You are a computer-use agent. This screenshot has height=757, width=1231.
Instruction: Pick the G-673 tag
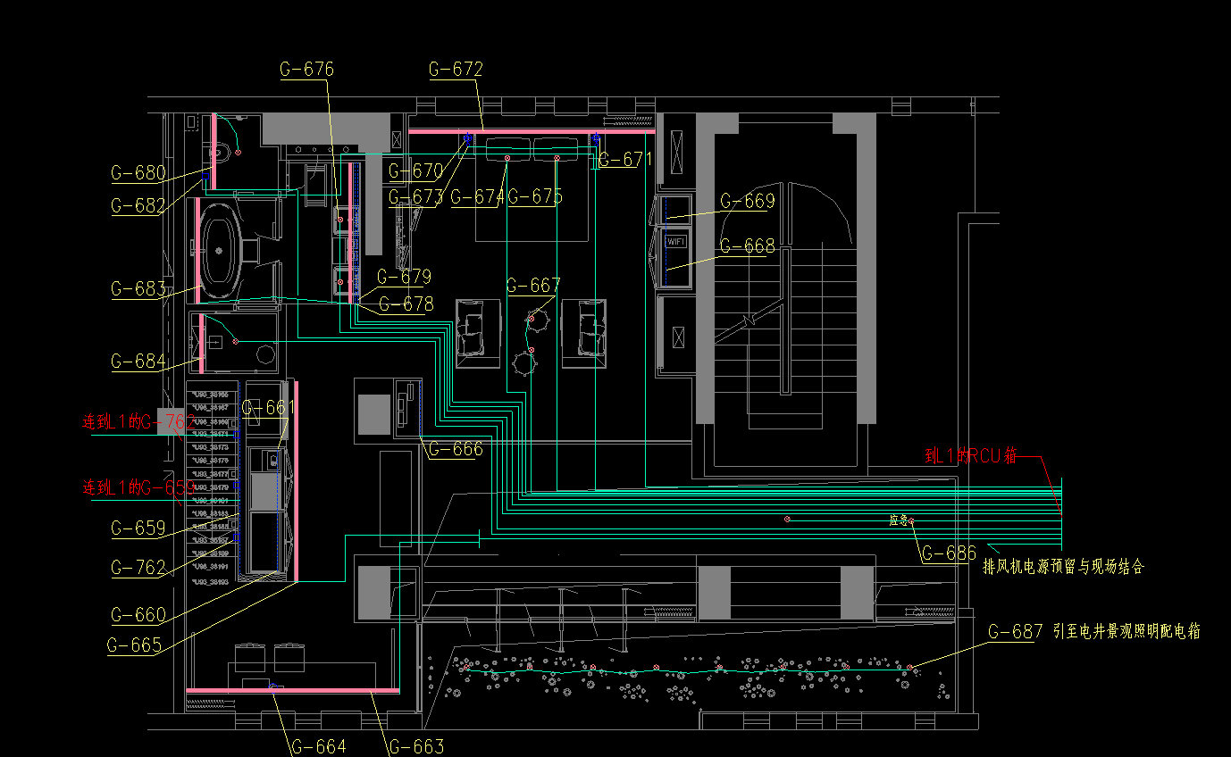(416, 197)
